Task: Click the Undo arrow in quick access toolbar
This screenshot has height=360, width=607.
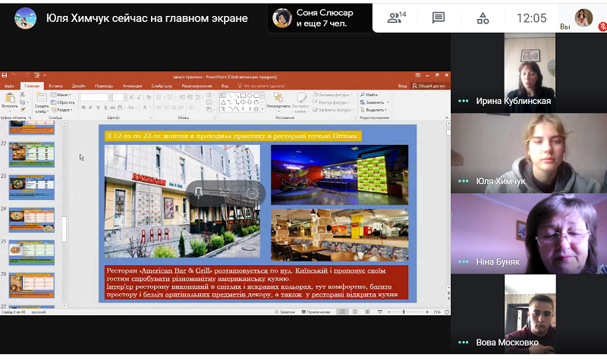Action: (14, 75)
